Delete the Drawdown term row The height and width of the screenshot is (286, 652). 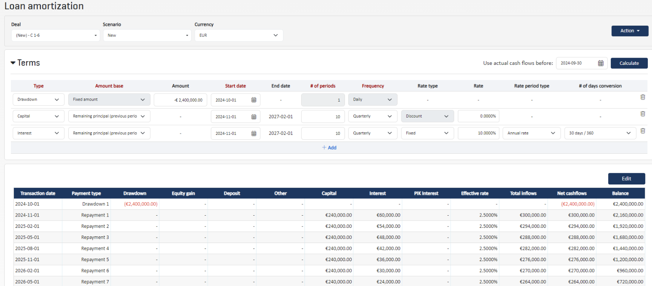coord(642,97)
